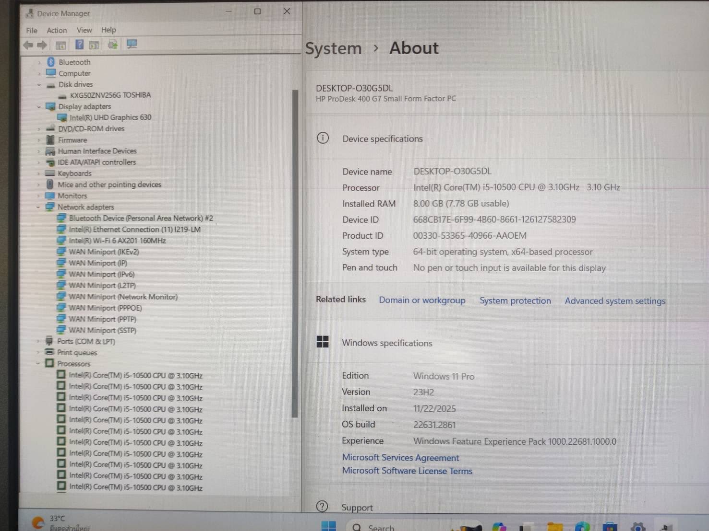Expand the Bluetooth category

tap(39, 62)
